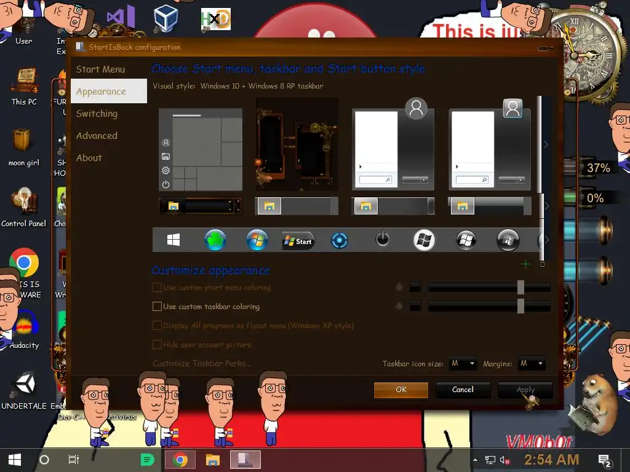Switch to the Start Menu section
630x472 pixels.
point(108,69)
